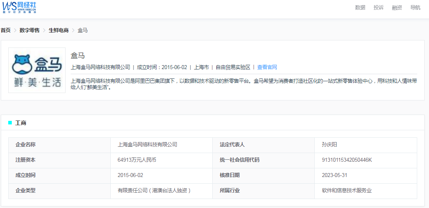Select 软件和信息技术服务业 value
Viewport: 429px width, 208px height.
click(x=347, y=191)
